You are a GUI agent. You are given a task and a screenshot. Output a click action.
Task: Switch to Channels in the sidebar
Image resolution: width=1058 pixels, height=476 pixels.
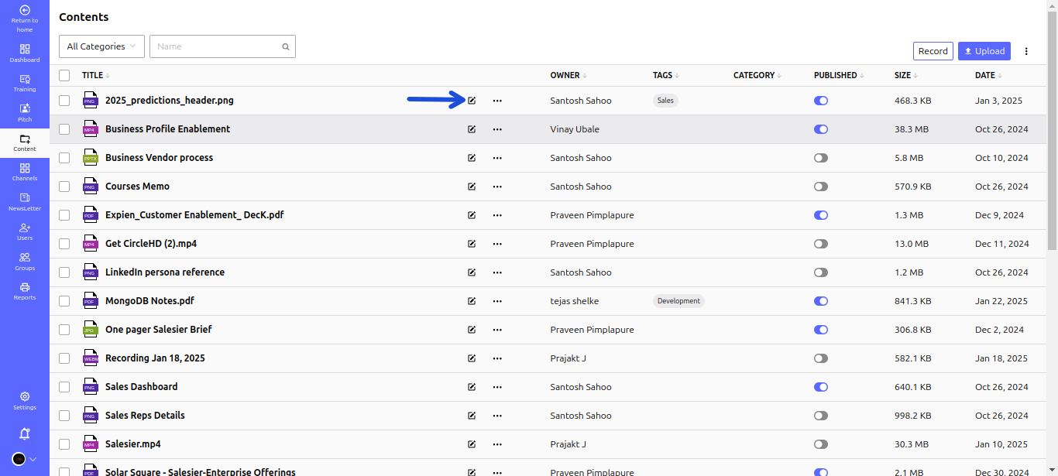coord(25,172)
